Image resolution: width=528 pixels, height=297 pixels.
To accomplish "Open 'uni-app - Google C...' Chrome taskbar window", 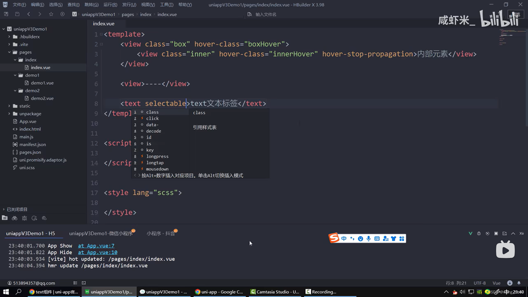I will [x=219, y=292].
